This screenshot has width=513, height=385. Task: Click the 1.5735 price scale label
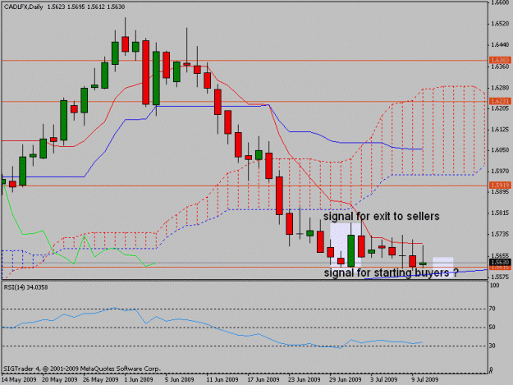[x=500, y=234]
